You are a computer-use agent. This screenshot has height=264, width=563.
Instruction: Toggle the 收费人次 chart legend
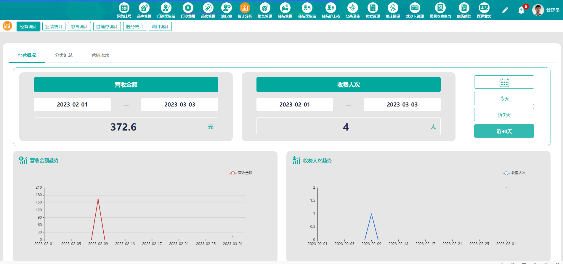(x=514, y=173)
